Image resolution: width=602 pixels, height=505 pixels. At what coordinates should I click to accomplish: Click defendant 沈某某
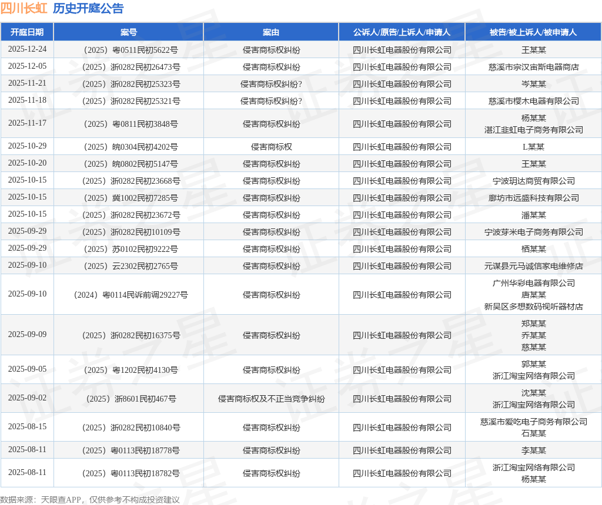click(534, 393)
